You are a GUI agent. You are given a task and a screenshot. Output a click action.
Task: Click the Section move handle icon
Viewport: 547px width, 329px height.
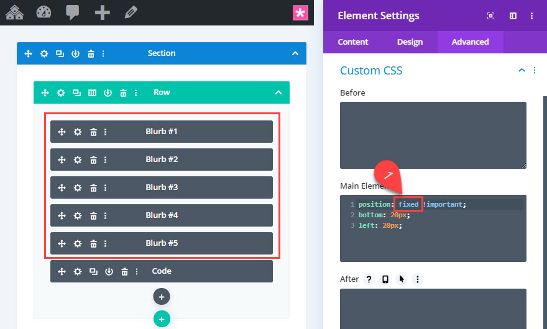[28, 53]
